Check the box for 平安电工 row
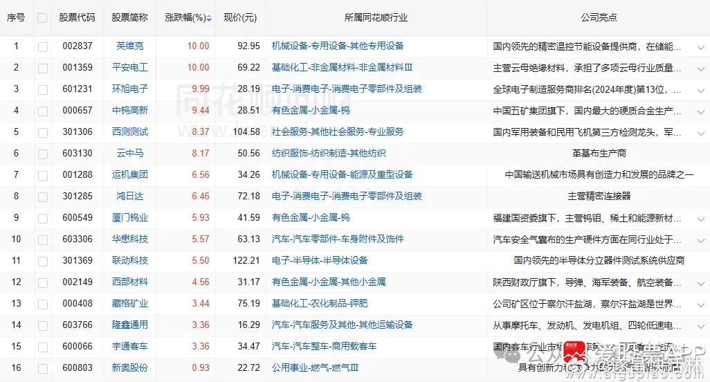Viewport: 710px width, 382px height. click(43, 68)
